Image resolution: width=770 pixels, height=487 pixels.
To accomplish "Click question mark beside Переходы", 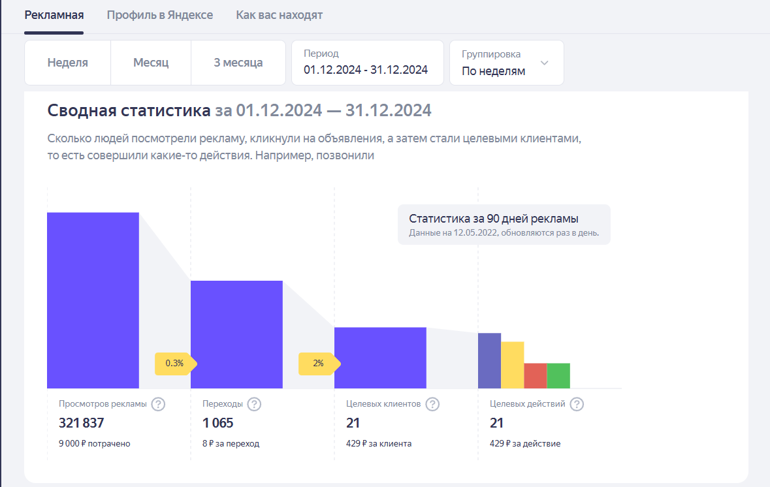I will (x=255, y=404).
